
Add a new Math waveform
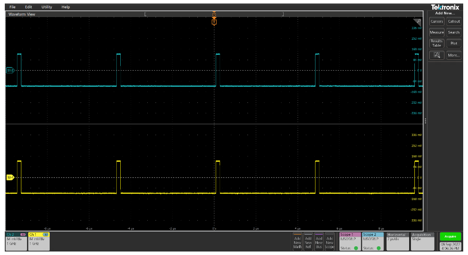coord(297,242)
